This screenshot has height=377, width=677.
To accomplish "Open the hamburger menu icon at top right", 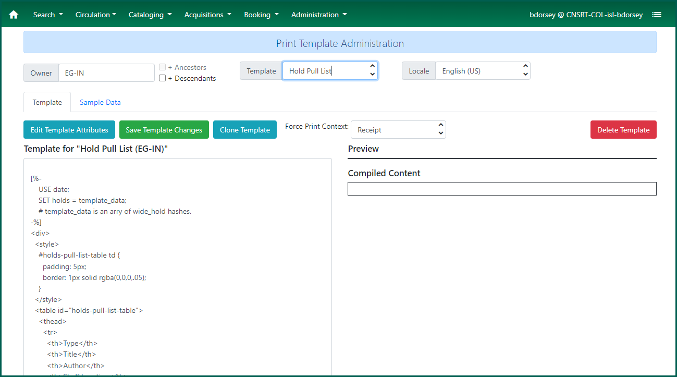I will pyautogui.click(x=657, y=15).
